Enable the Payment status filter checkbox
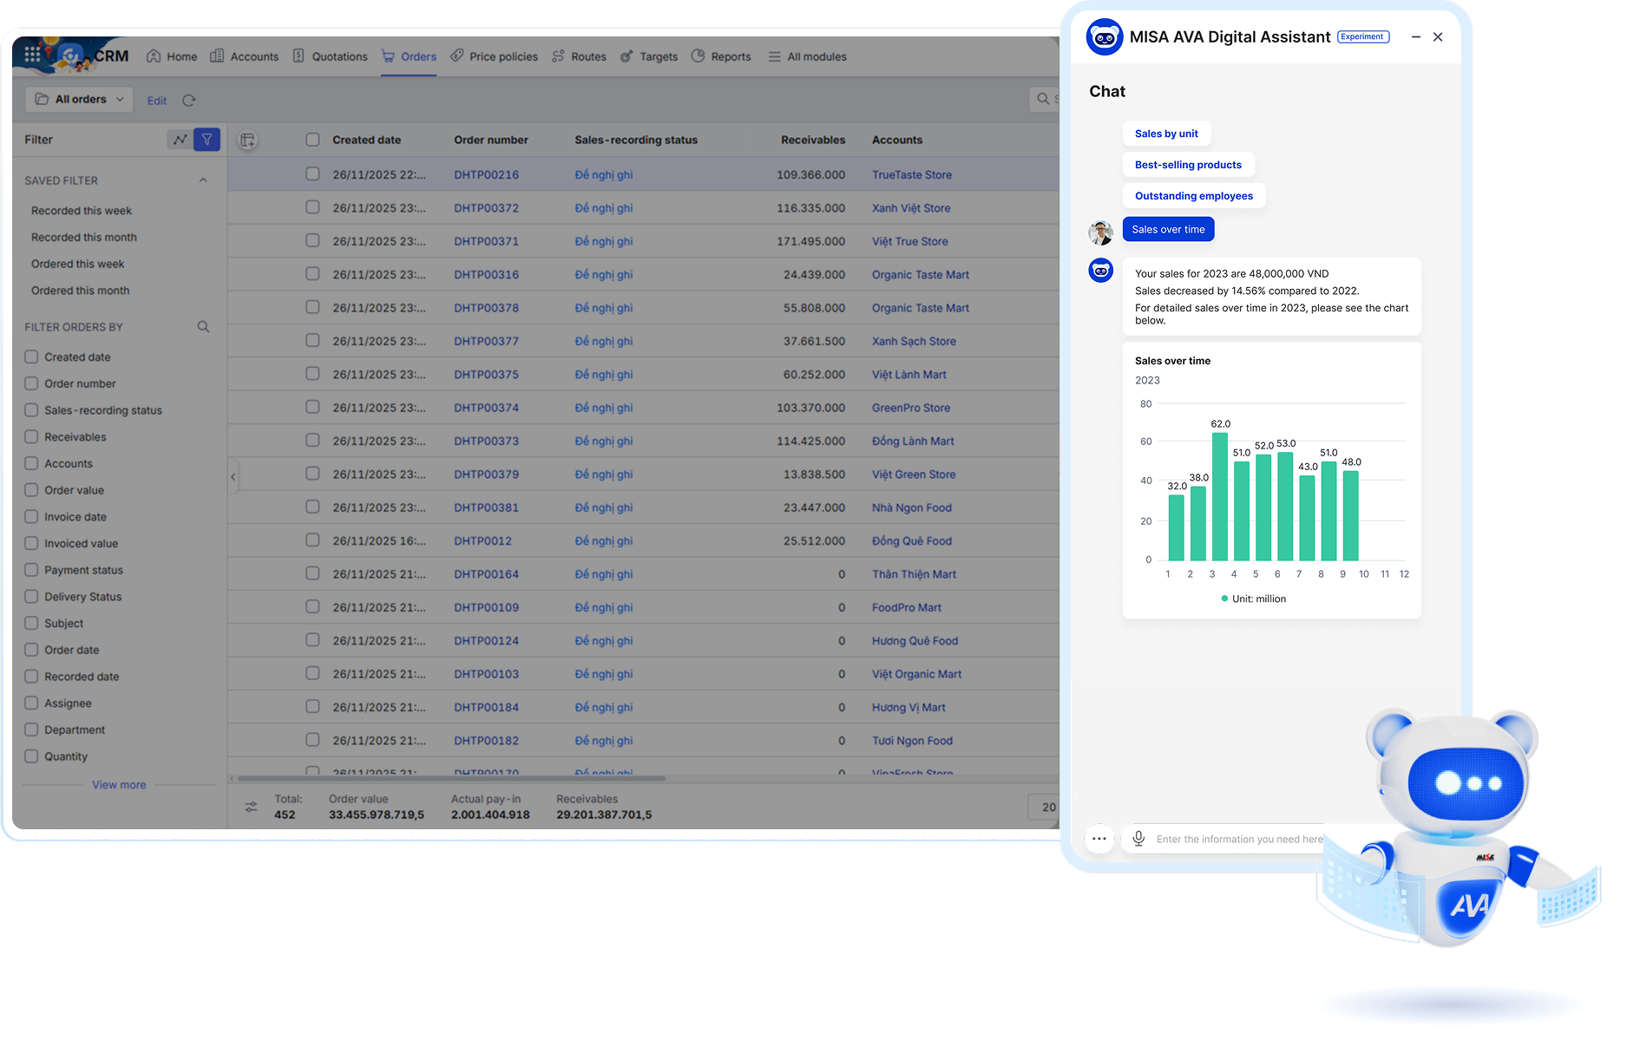Viewport: 1627px width, 1053px height. 32,570
